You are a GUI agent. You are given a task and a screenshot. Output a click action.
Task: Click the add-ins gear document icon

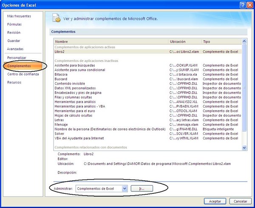[x=56, y=18]
